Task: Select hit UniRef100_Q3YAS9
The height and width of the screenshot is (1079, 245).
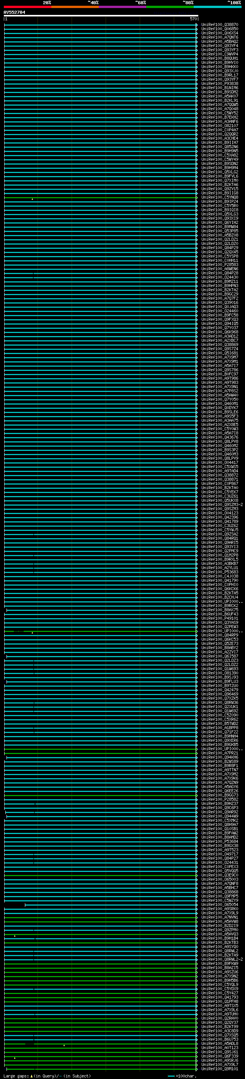Action: click(220, 622)
